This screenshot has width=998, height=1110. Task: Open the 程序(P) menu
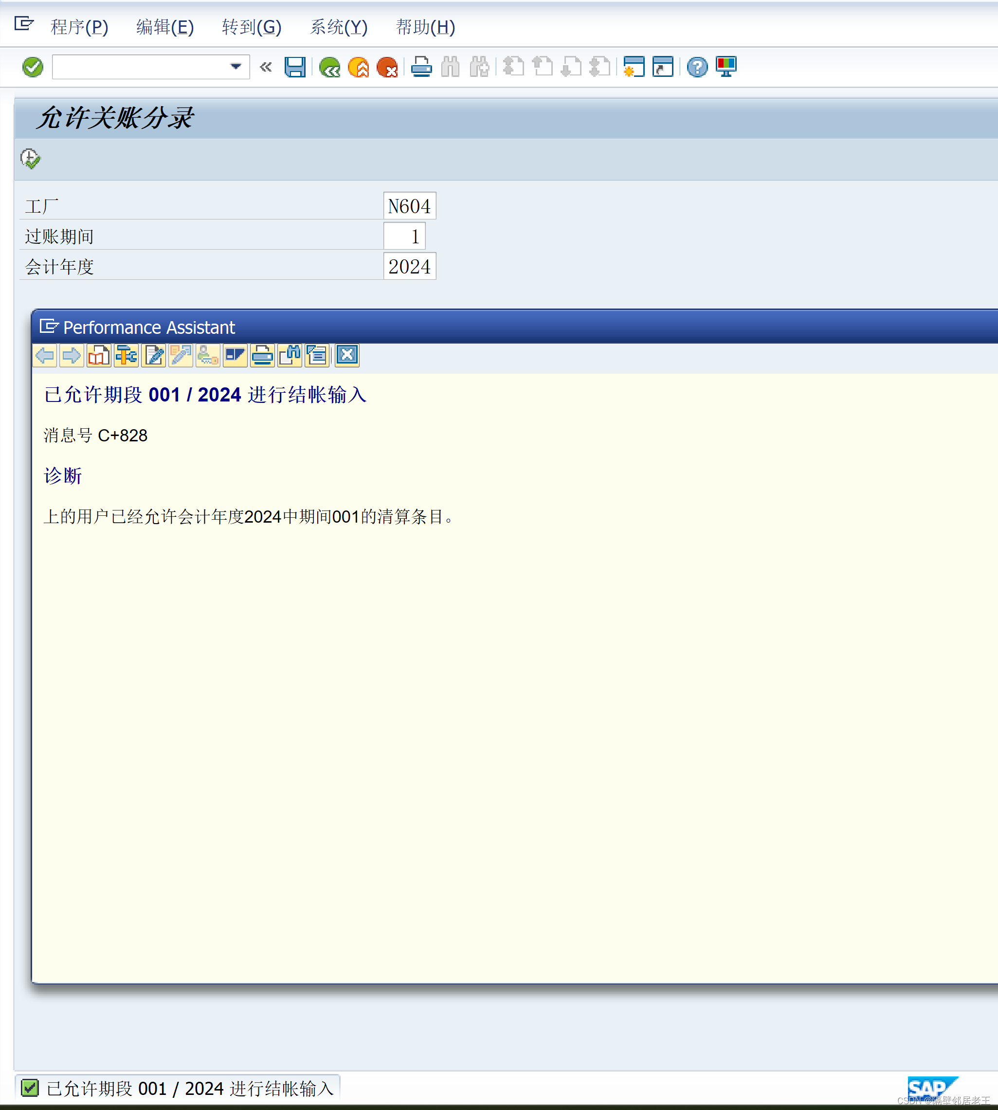coord(78,27)
